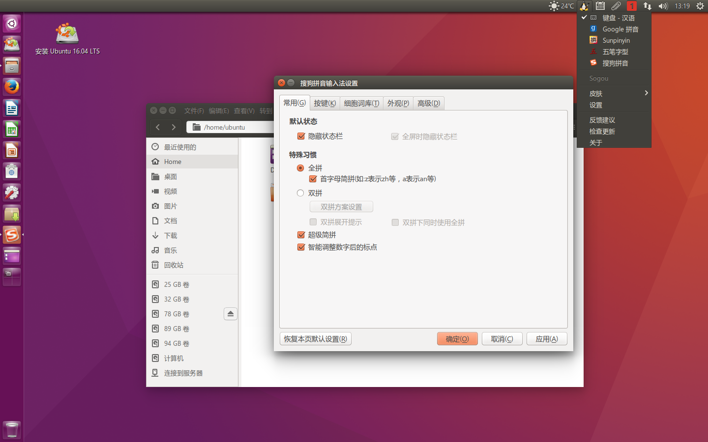This screenshot has height=442, width=708.
Task: Open the power session gear menu
Action: [x=700, y=6]
